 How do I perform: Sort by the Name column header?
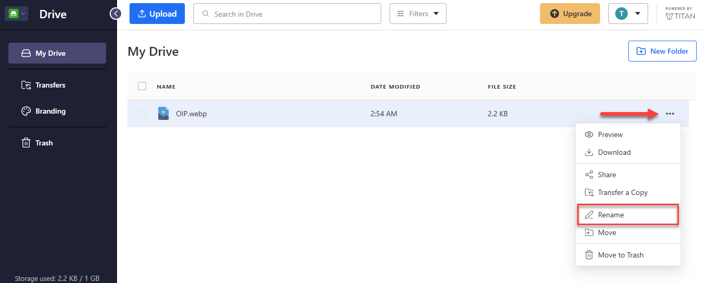tap(166, 87)
